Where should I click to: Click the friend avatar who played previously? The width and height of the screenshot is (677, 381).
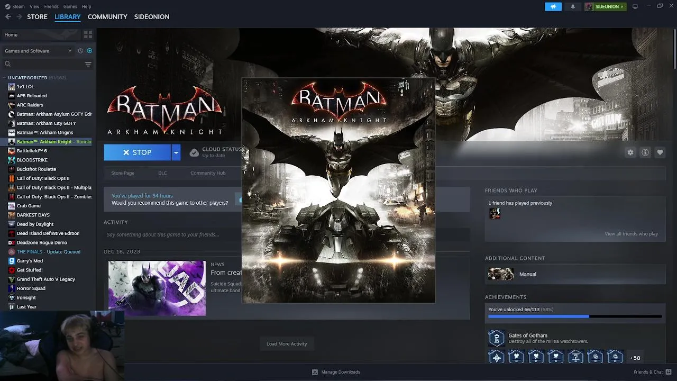[x=495, y=213]
